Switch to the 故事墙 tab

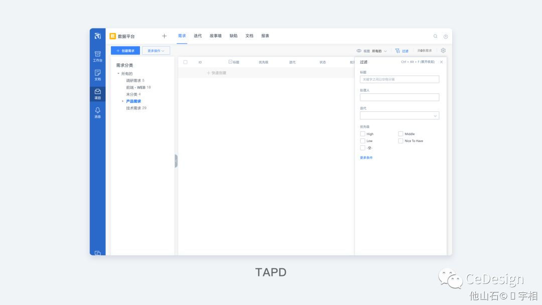tap(215, 36)
